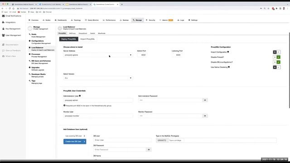Select the Garbd tab
The height and width of the screenshot is (163, 290).
click(x=92, y=34)
